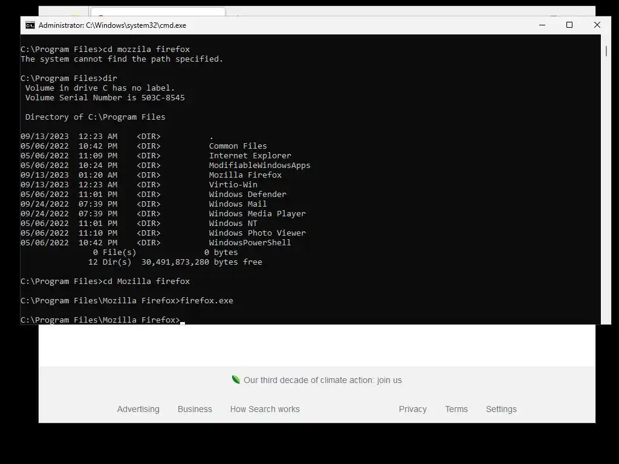
Task: Close the cmd.exe window
Action: click(x=597, y=25)
